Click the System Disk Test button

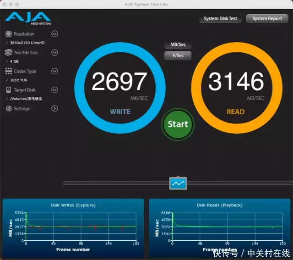(x=221, y=18)
